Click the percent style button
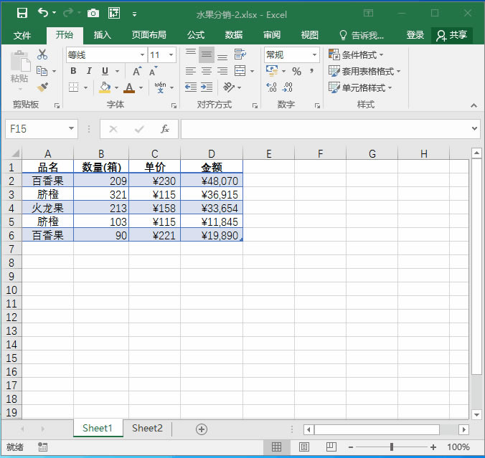This screenshot has height=458, width=485. click(296, 71)
